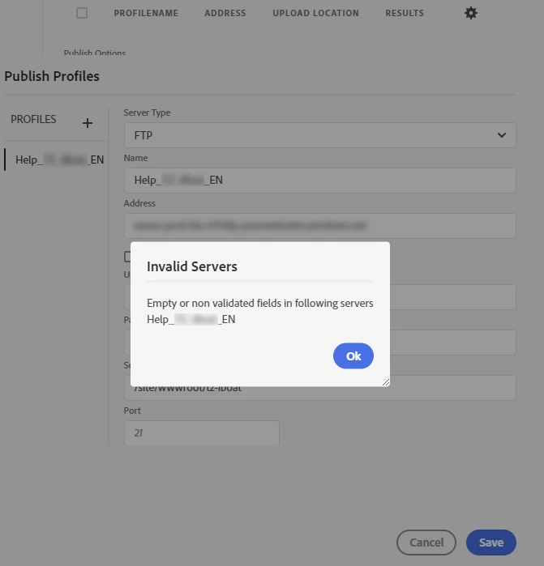Viewport: 544px width, 566px height.
Task: Click the Port field showing 21
Action: (x=202, y=433)
